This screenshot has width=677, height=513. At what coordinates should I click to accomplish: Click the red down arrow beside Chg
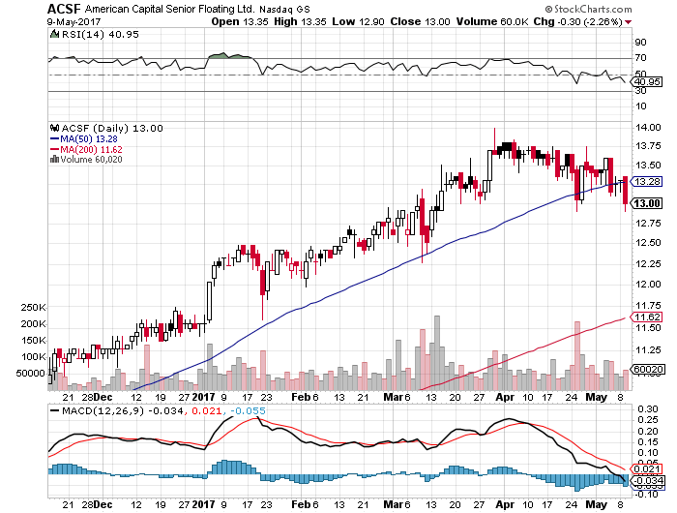(656, 21)
